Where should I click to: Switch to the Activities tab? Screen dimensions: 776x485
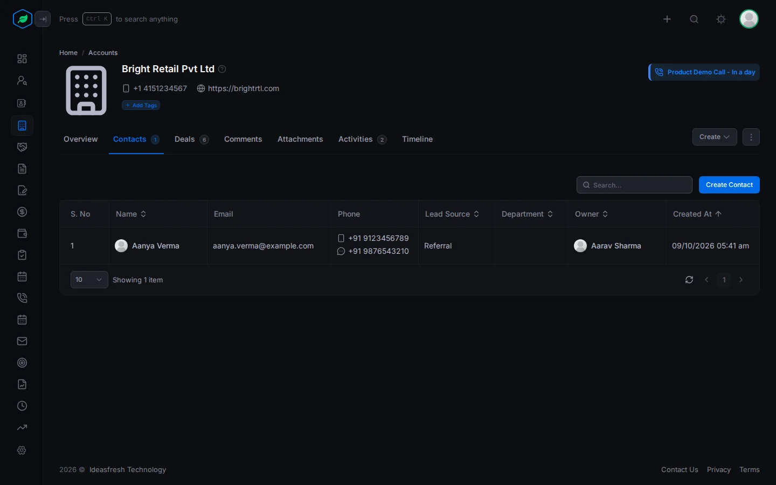point(362,139)
